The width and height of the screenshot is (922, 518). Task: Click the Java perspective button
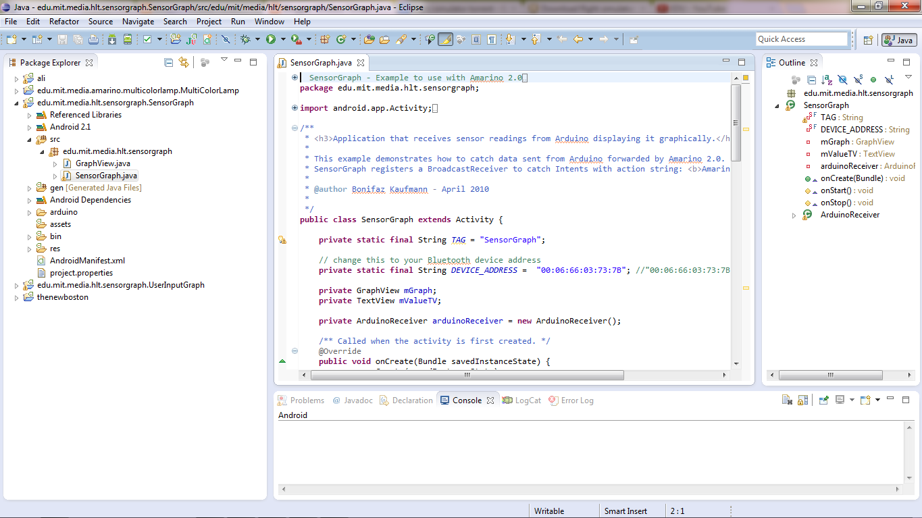pyautogui.click(x=898, y=39)
